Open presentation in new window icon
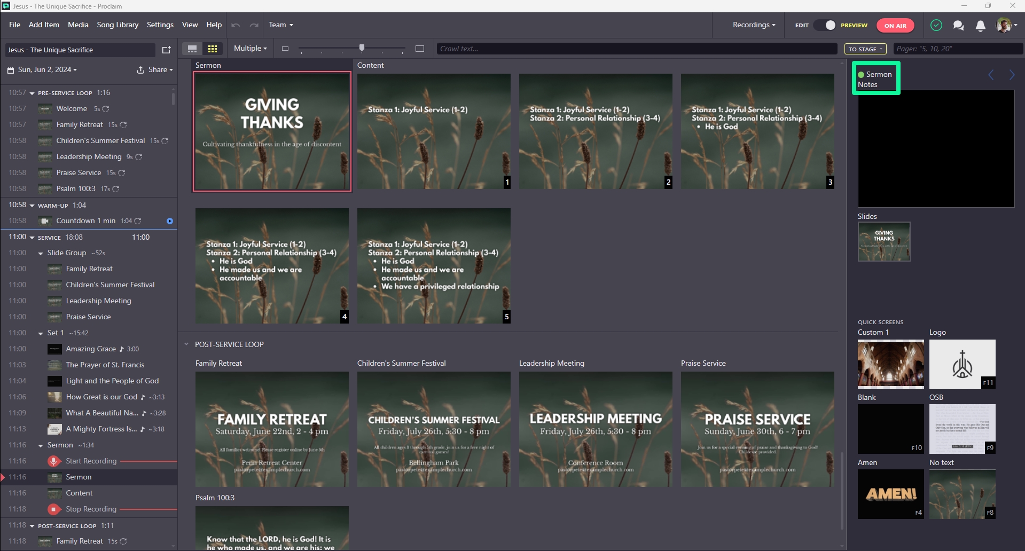1025x551 pixels. [x=167, y=50]
